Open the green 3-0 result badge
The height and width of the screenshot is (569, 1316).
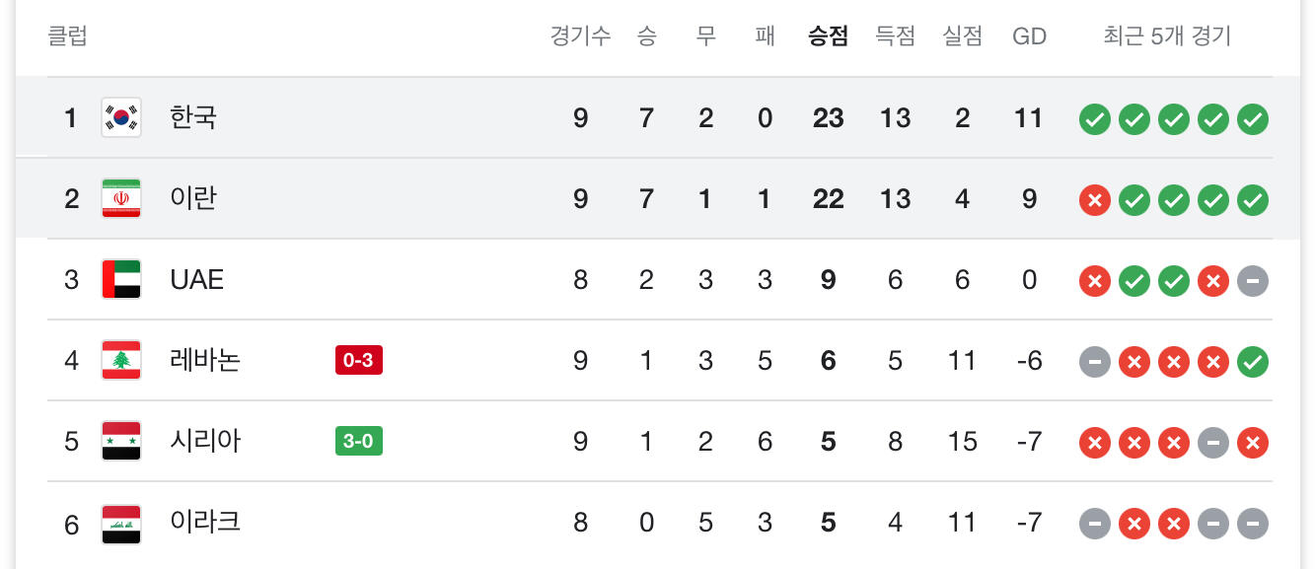[358, 442]
